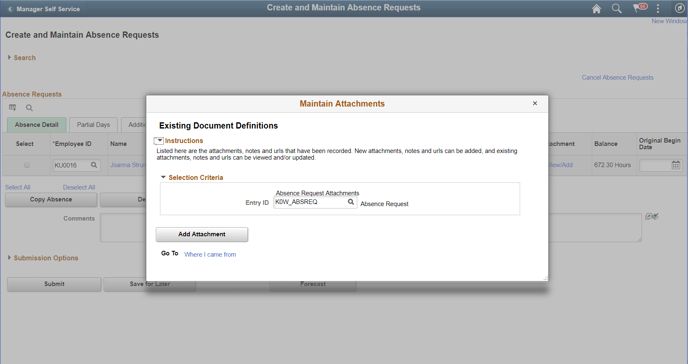The width and height of the screenshot is (688, 364).
Task: Click 'Existing Document Definitions' heading
Action: [218, 126]
